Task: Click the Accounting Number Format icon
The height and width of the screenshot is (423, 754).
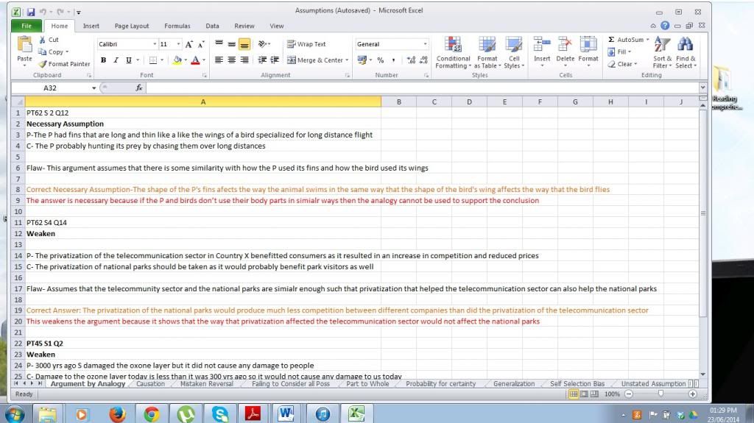Action: (362, 60)
